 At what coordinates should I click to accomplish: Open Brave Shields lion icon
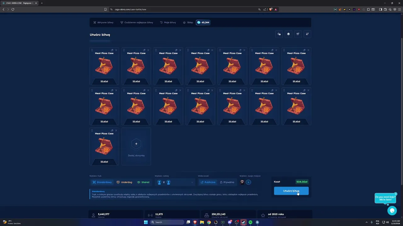tap(270, 9)
